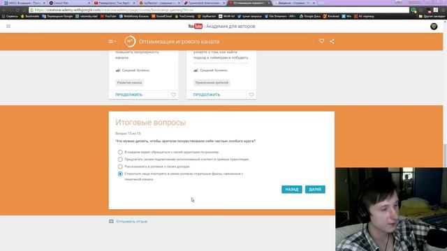Expand the course contents list menu in orange bar

(x=112, y=42)
